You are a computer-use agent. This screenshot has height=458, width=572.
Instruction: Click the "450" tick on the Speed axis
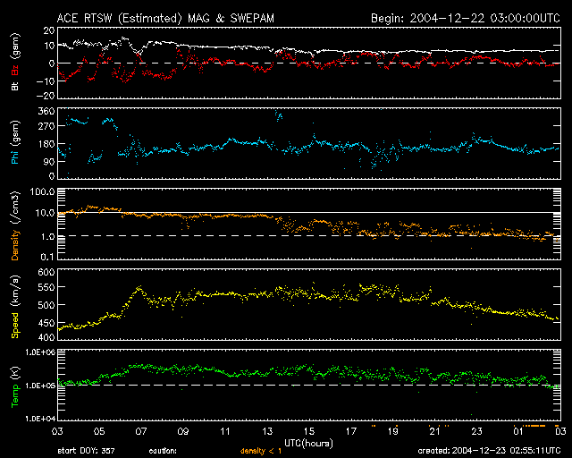pyautogui.click(x=46, y=323)
